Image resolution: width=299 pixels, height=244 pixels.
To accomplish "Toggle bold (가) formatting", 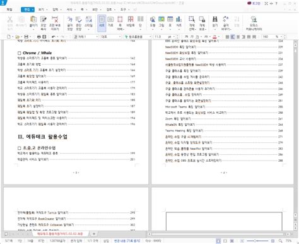I will click(186, 37).
